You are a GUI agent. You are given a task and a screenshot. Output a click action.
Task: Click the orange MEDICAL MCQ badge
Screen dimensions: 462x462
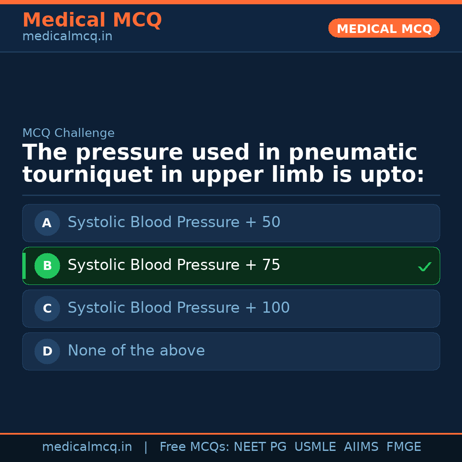(x=384, y=28)
